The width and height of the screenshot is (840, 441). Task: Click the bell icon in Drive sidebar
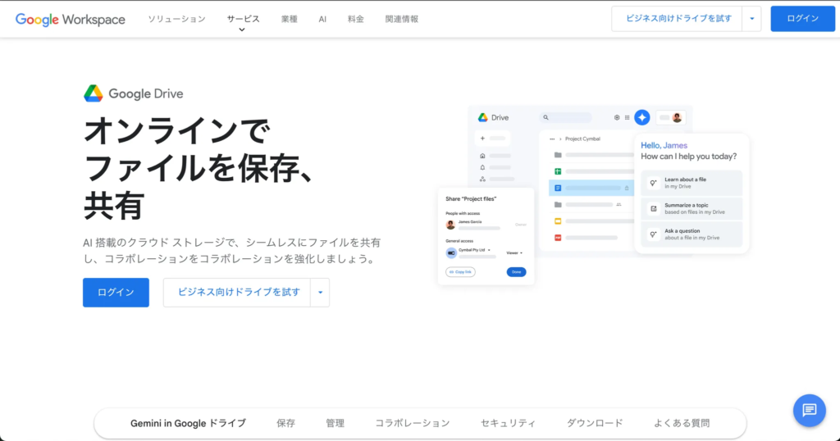(482, 167)
